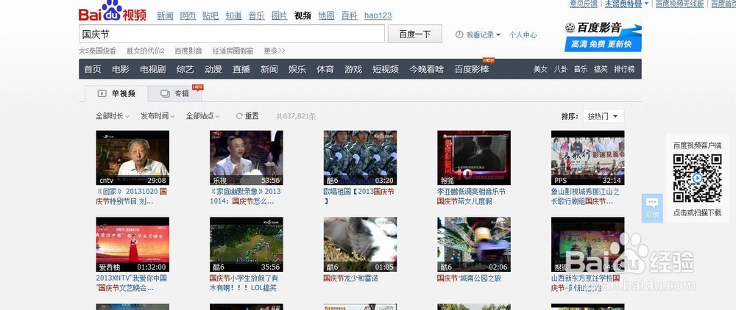
Task: Click the 百度一下 search button
Action: [415, 35]
